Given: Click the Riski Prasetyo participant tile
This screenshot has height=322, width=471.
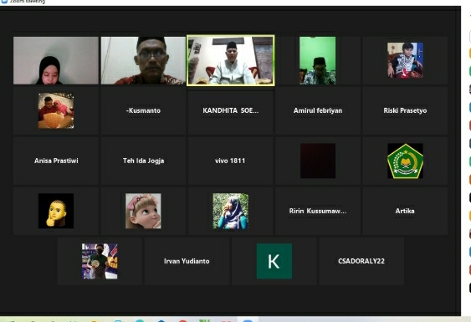Looking at the screenshot, I should (x=405, y=110).
